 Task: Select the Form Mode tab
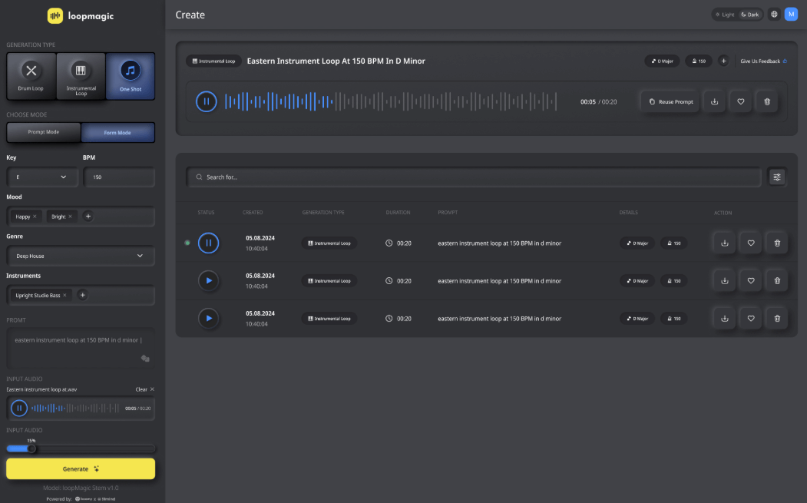117,132
